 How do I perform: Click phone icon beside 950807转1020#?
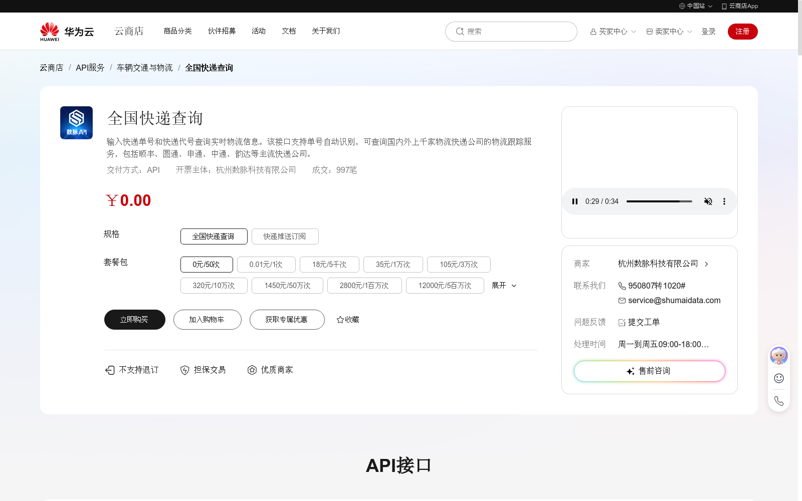click(x=622, y=286)
